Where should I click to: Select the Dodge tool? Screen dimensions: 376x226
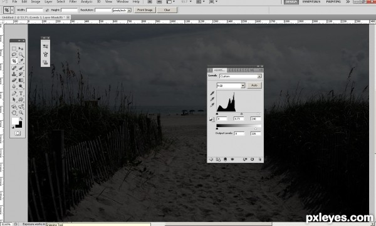pyautogui.click(x=21, y=86)
